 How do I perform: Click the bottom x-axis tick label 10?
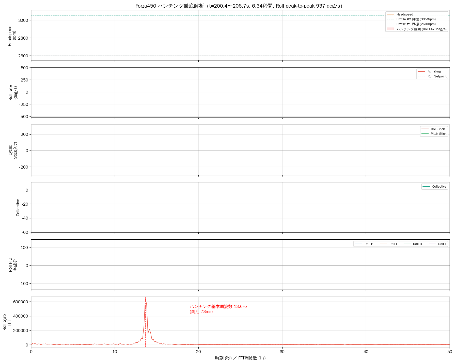pyautogui.click(x=115, y=352)
